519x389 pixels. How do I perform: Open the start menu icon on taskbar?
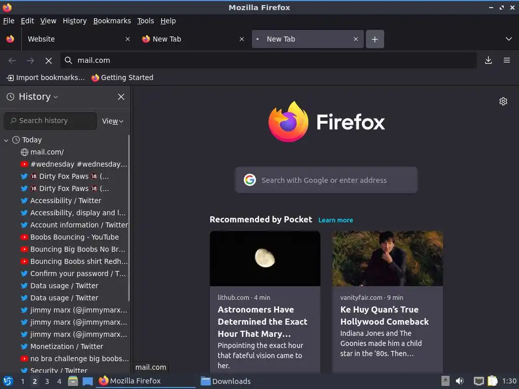(x=8, y=381)
